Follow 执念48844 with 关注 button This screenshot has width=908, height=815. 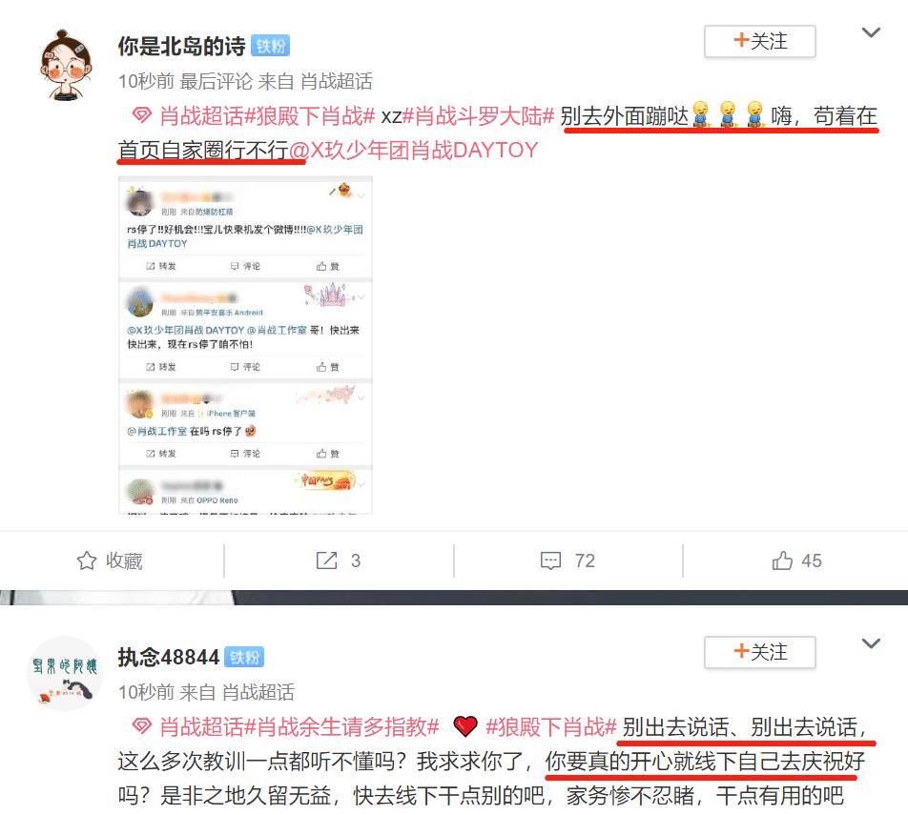pyautogui.click(x=760, y=652)
